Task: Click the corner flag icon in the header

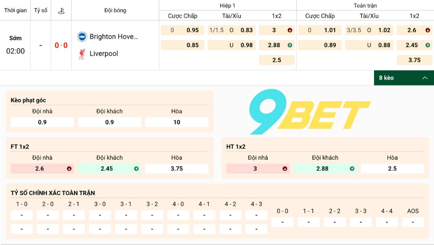Action: (62, 10)
